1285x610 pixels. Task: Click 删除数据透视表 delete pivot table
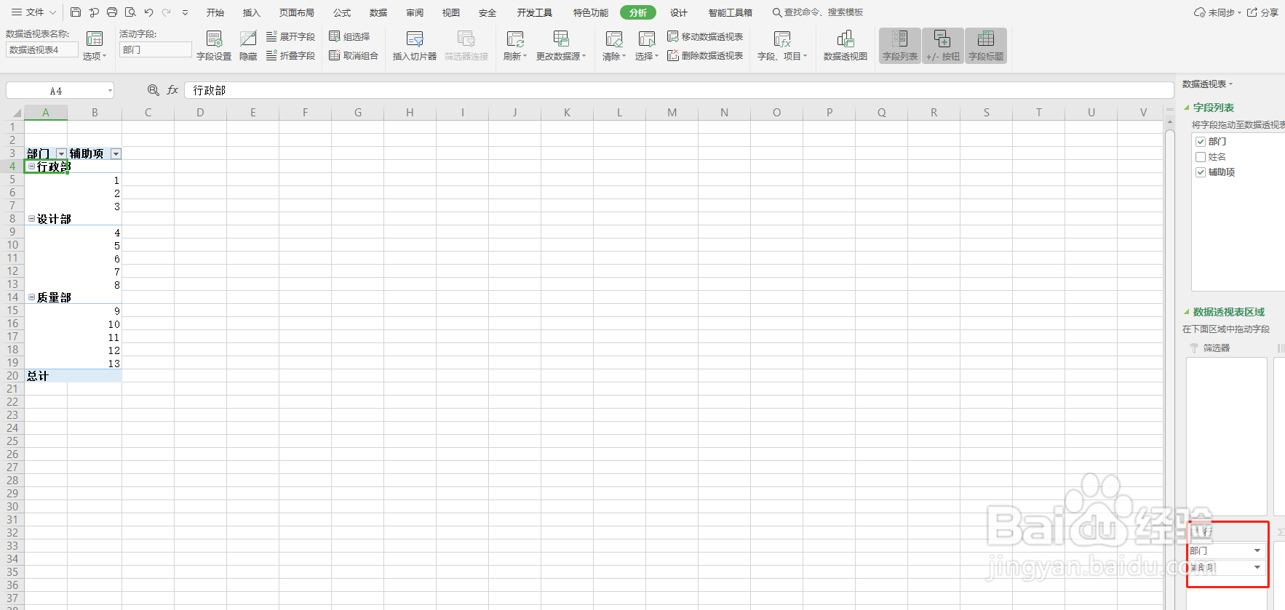pyautogui.click(x=705, y=55)
